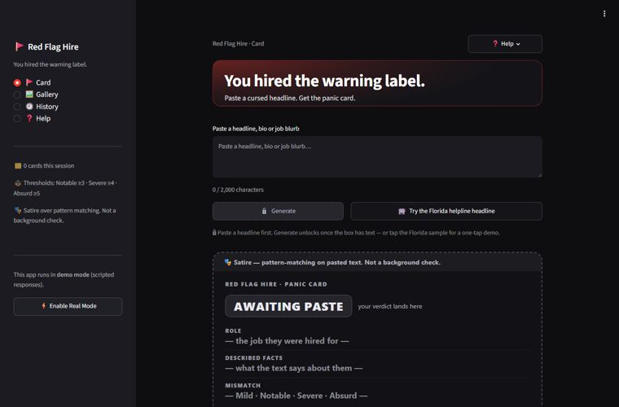The image size is (619, 407).
Task: Click the lock icon before 'Paste a headline first'
Action: point(214,233)
